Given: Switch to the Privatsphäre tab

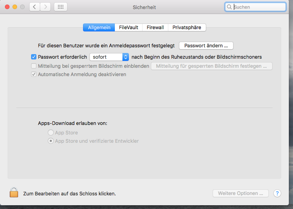Looking at the screenshot, I should (x=187, y=27).
